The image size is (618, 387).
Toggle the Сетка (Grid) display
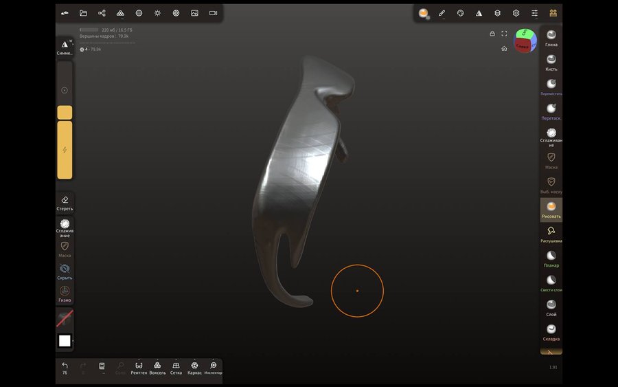pyautogui.click(x=176, y=368)
